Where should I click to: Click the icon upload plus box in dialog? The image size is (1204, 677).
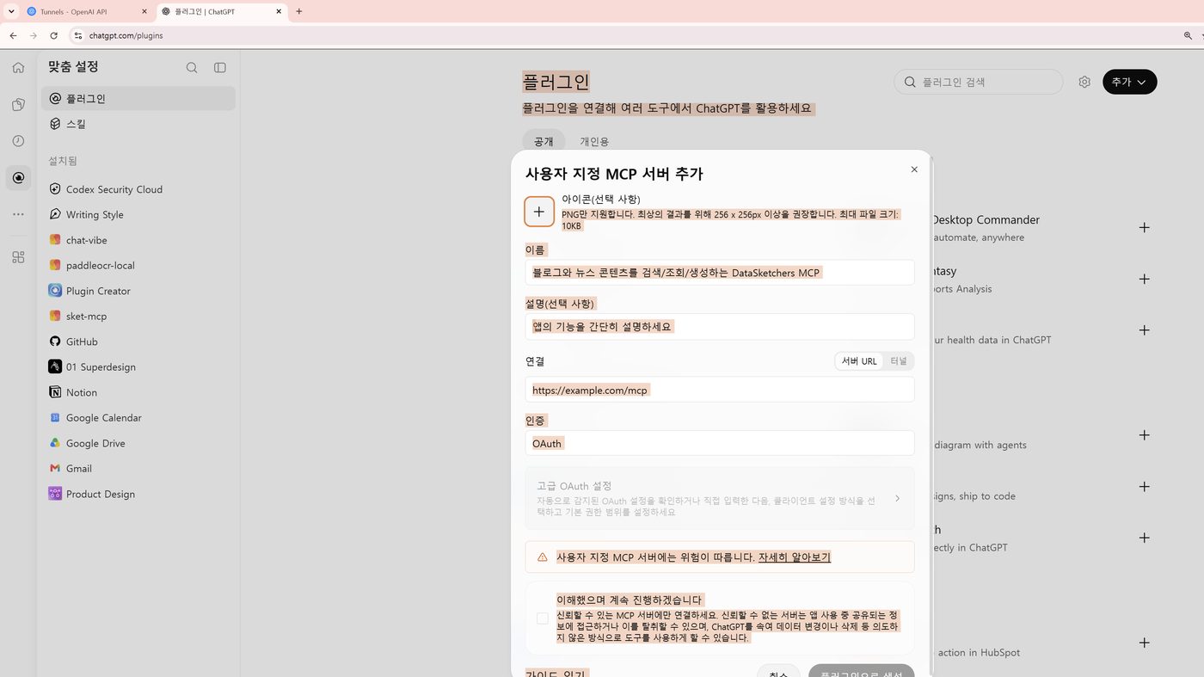click(539, 212)
